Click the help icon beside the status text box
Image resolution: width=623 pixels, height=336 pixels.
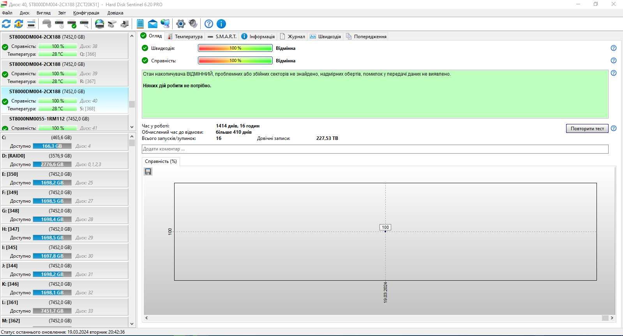click(x=614, y=73)
